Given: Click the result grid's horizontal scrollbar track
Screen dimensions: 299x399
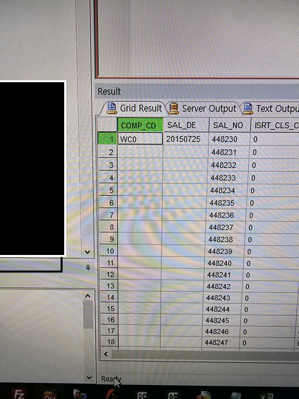Looking at the screenshot, I should click(205, 354).
